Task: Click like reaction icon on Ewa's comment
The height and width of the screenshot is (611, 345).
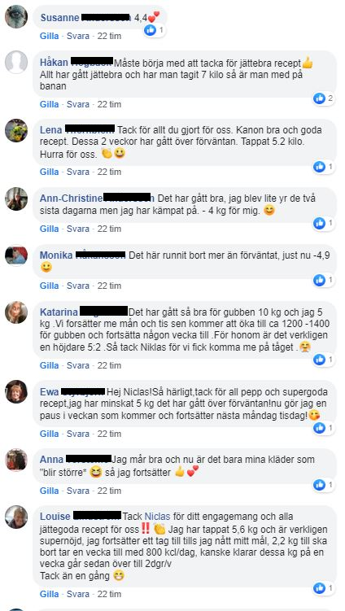Action: click(319, 428)
